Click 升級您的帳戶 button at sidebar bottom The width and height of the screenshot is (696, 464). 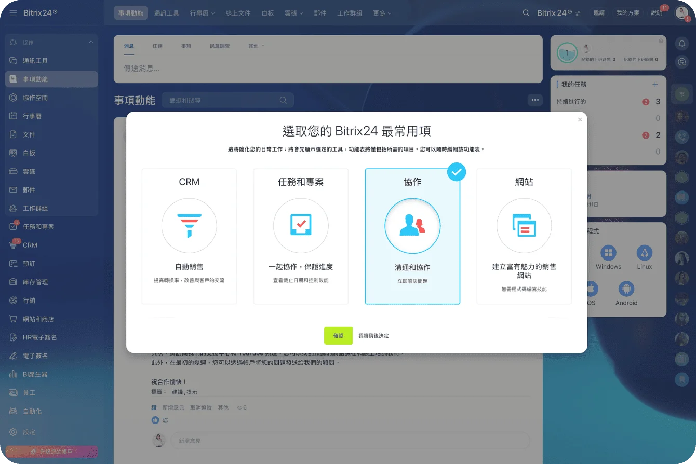(x=51, y=452)
